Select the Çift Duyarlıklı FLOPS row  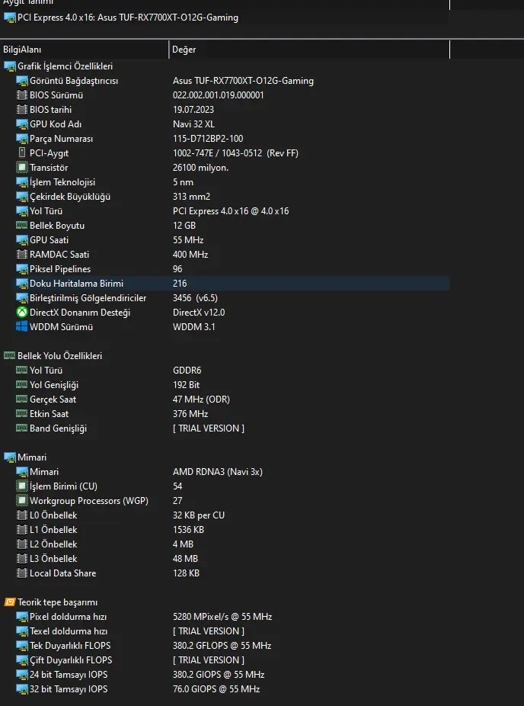[x=225, y=660]
